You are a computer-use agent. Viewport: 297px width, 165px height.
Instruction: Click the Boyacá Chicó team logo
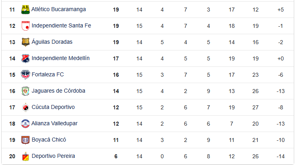[25, 140]
